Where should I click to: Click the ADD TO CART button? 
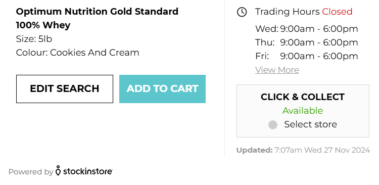tap(162, 89)
